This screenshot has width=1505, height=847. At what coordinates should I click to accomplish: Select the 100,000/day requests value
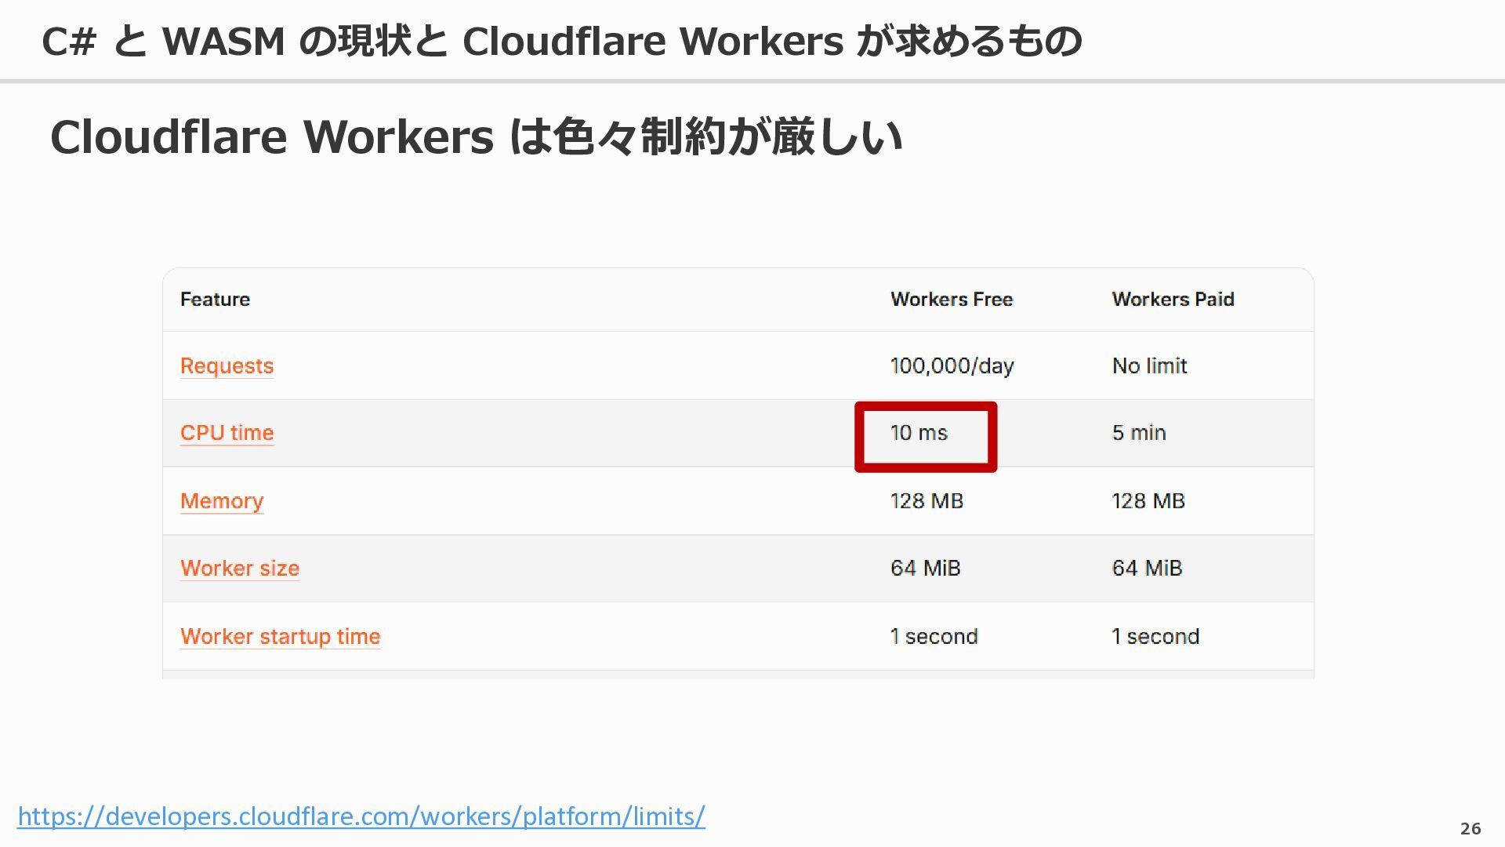coord(952,366)
